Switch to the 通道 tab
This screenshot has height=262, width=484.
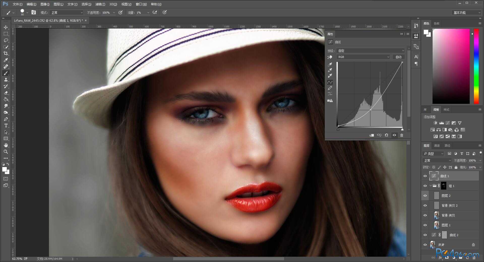pos(437,146)
